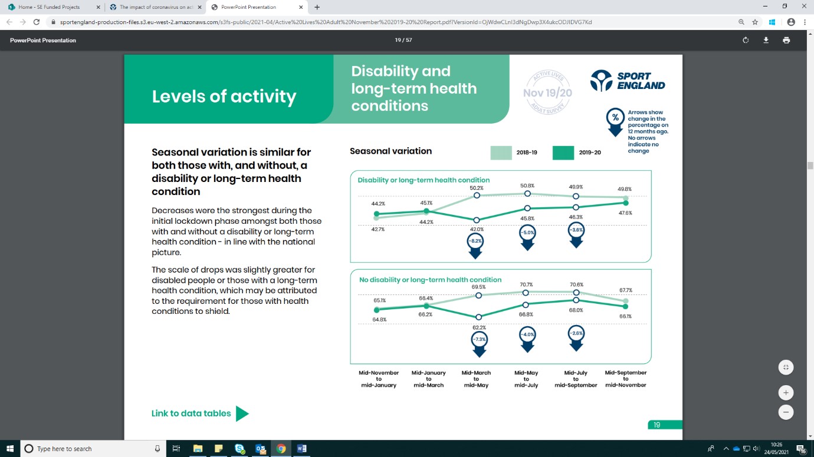This screenshot has height=457, width=814.
Task: Click the Mid-September to mid-November axis label
Action: [626, 379]
